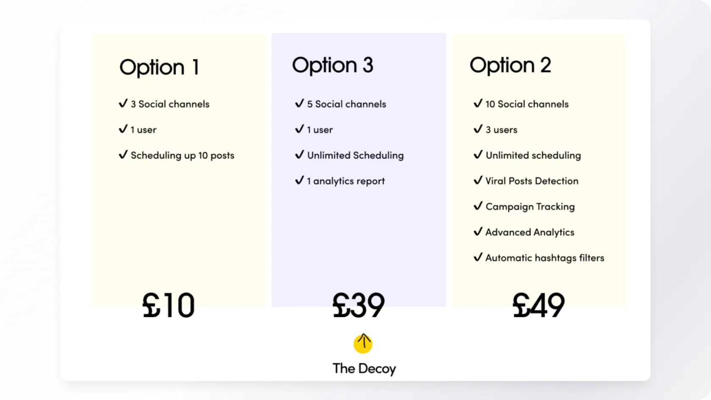The height and width of the screenshot is (400, 711).
Task: Click checkmark next to Advanced Analytics
Action: (x=478, y=232)
